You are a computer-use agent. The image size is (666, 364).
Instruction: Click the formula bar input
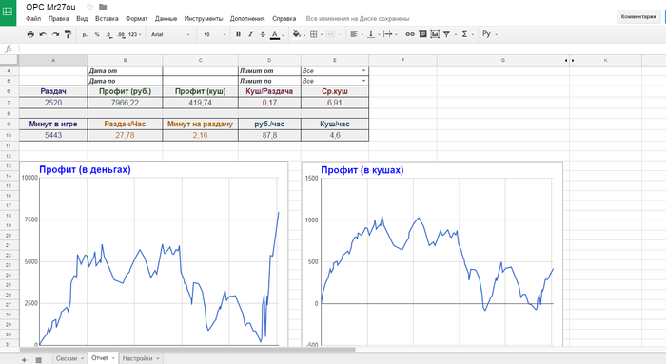point(342,48)
